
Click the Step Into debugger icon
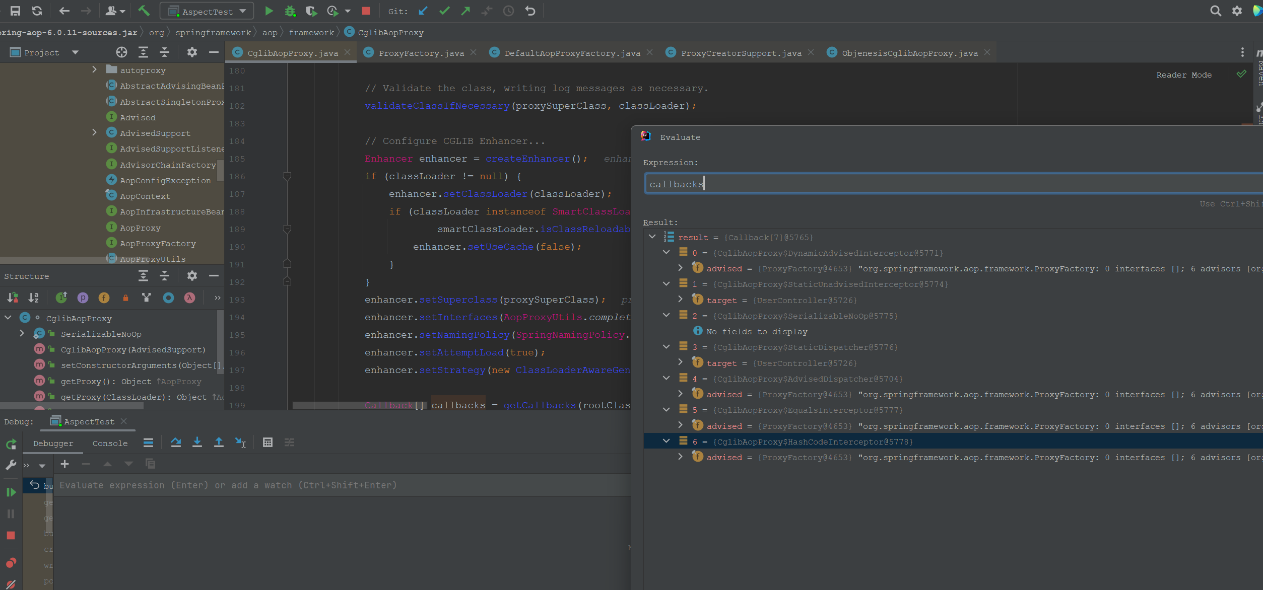click(197, 443)
